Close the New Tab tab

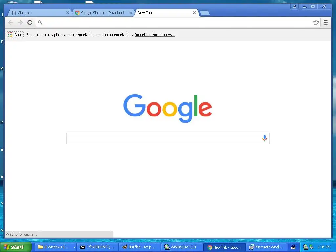coord(194,13)
